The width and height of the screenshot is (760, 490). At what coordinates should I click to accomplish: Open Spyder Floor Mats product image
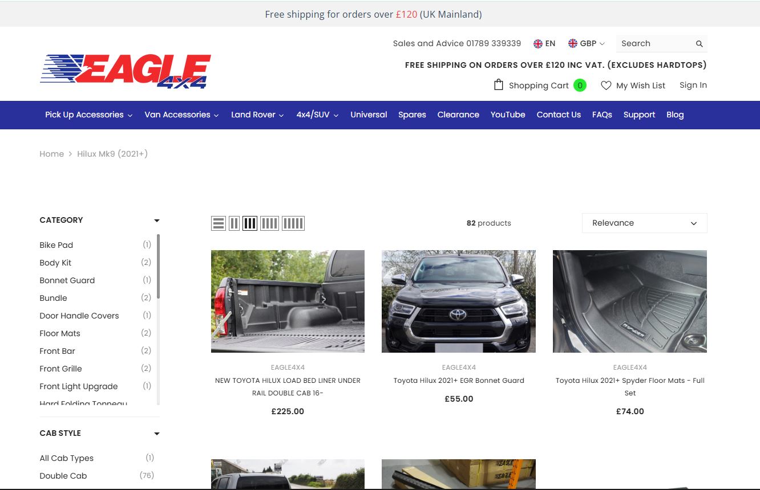pos(630,301)
